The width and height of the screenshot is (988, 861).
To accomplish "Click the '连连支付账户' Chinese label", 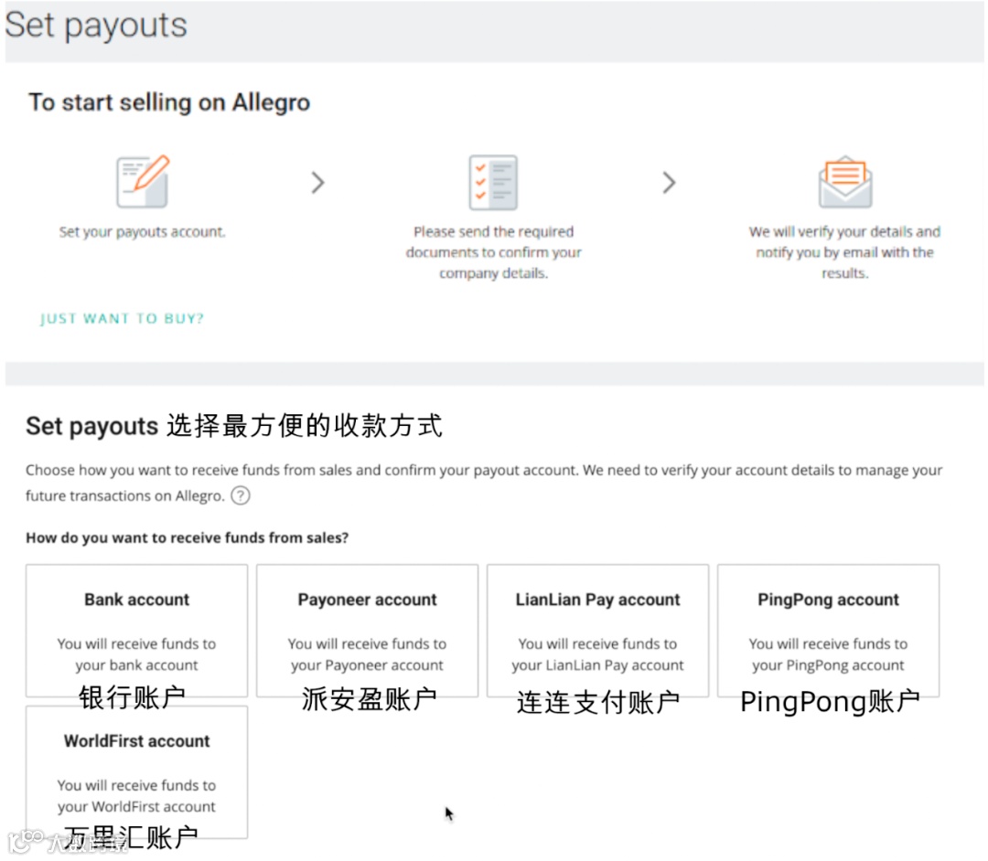I will click(x=598, y=702).
